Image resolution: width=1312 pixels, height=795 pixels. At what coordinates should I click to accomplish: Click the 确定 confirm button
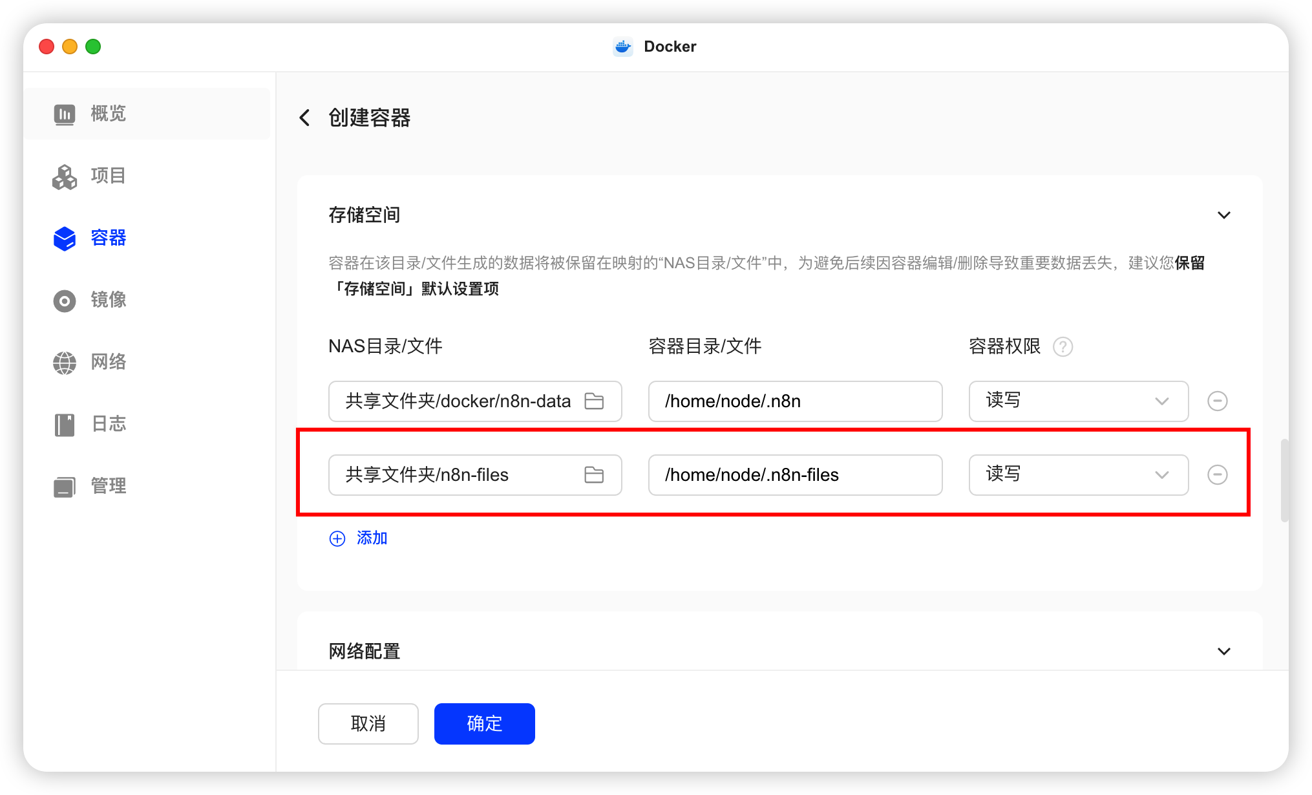(484, 724)
